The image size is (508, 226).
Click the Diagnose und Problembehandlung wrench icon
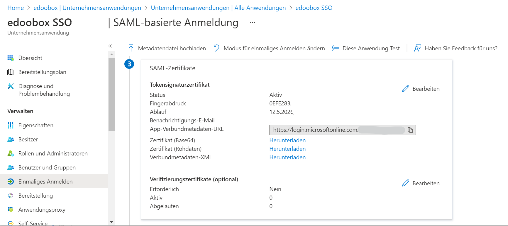pyautogui.click(x=11, y=86)
